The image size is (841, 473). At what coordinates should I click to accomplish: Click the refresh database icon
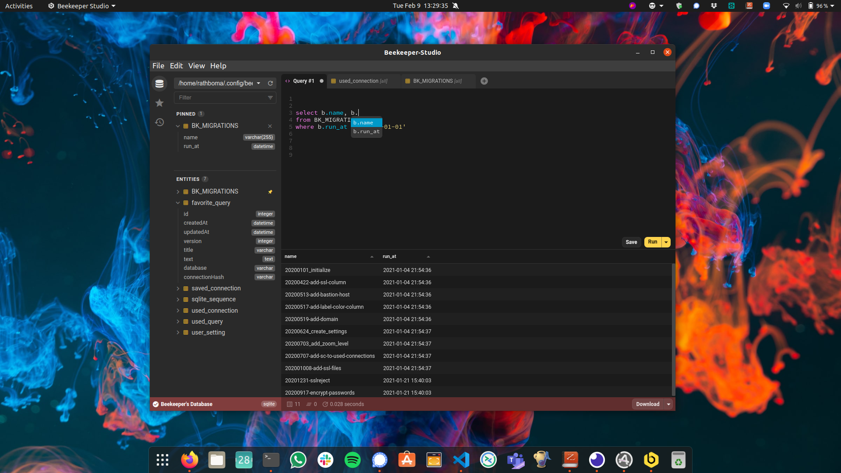[x=270, y=83]
